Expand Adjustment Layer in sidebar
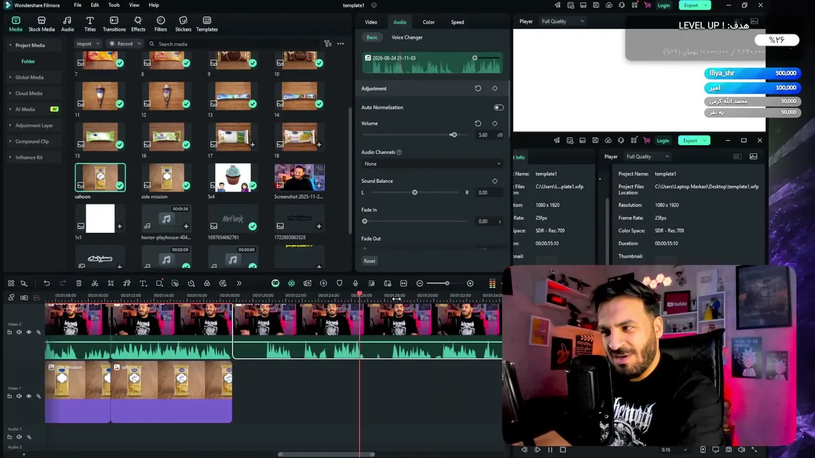 (10, 125)
